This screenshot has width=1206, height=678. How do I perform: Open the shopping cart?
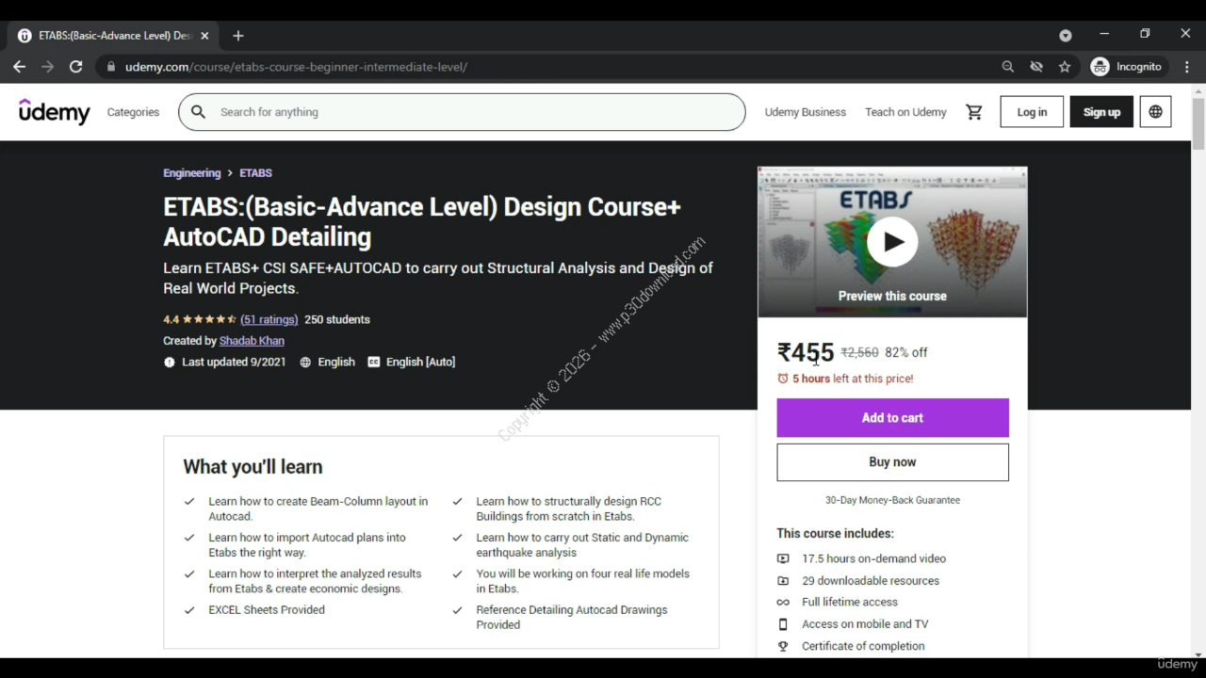pyautogui.click(x=974, y=112)
